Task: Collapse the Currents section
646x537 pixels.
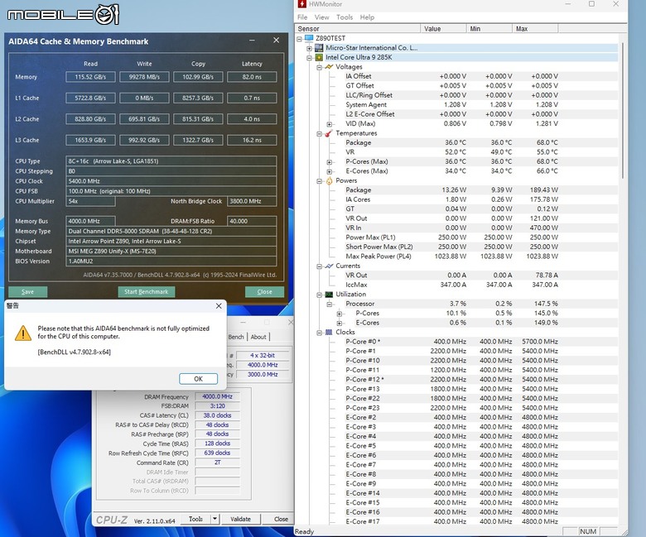Action: [x=319, y=266]
